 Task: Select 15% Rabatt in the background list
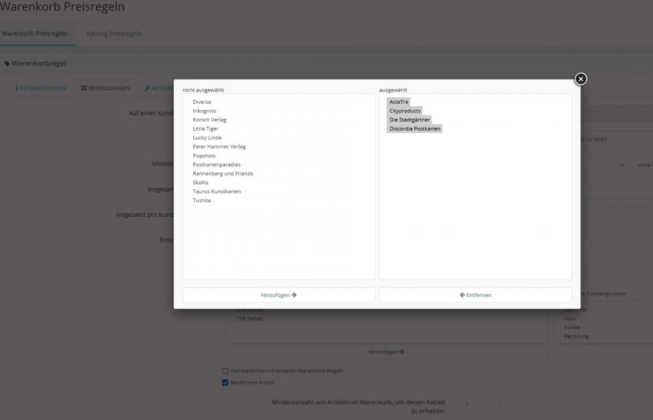coord(249,318)
